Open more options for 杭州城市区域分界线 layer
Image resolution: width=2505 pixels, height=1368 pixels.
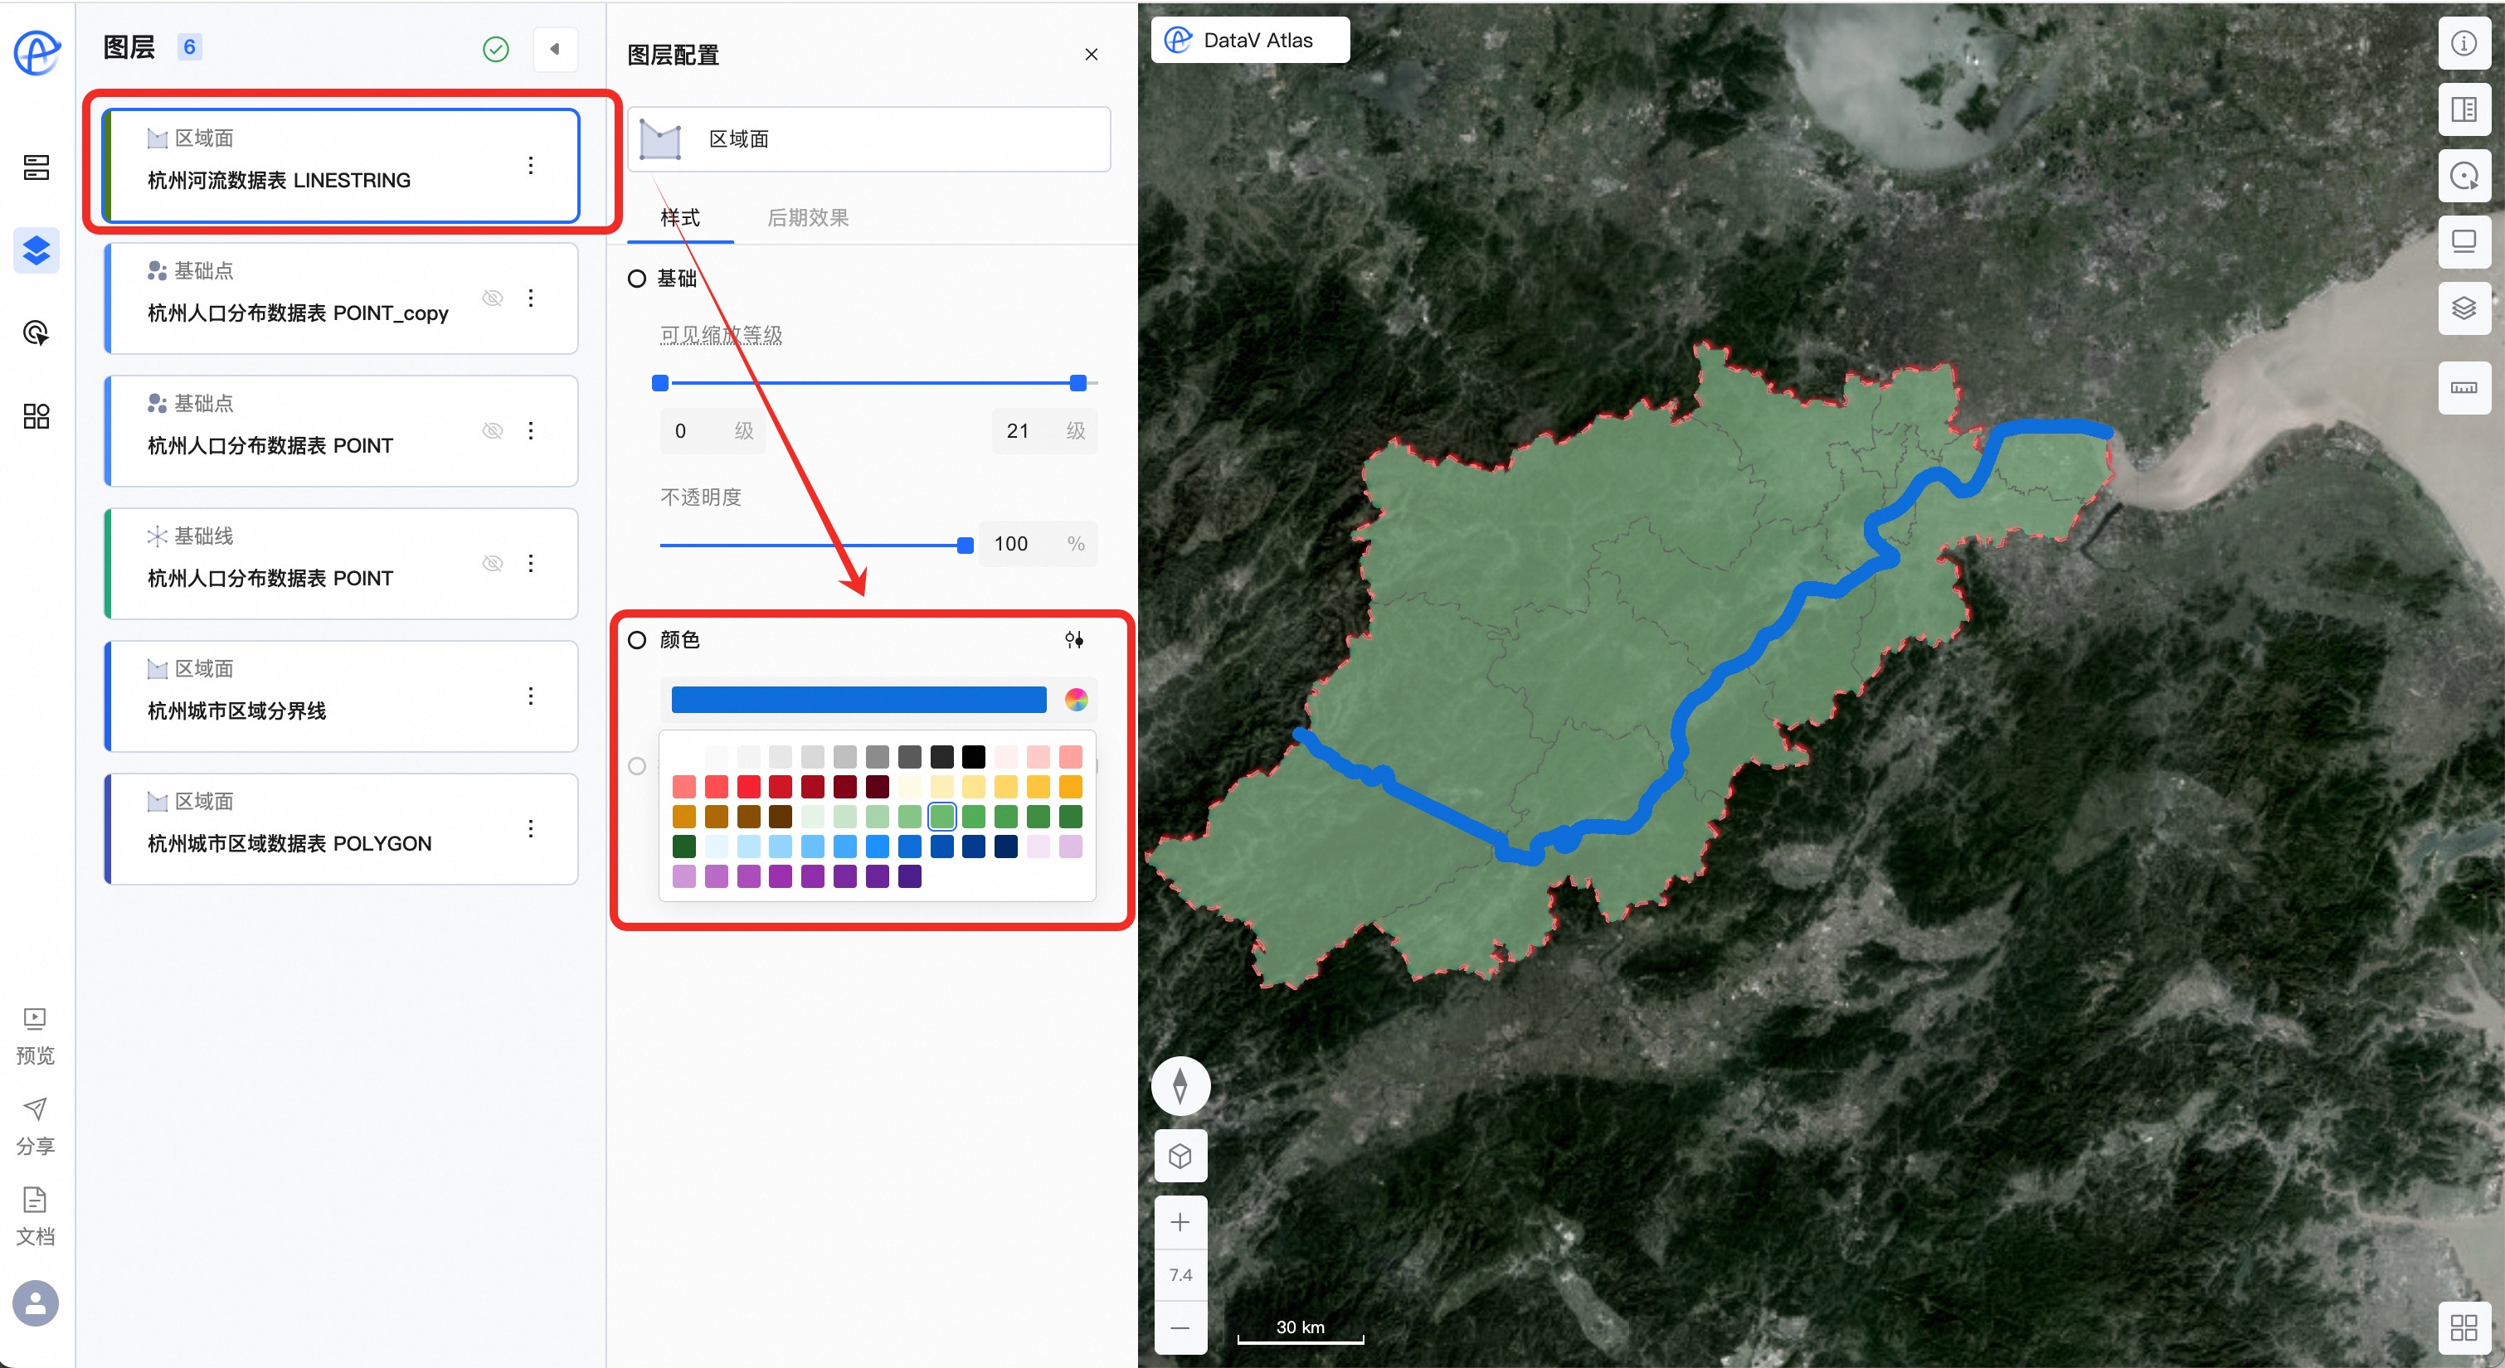(531, 696)
